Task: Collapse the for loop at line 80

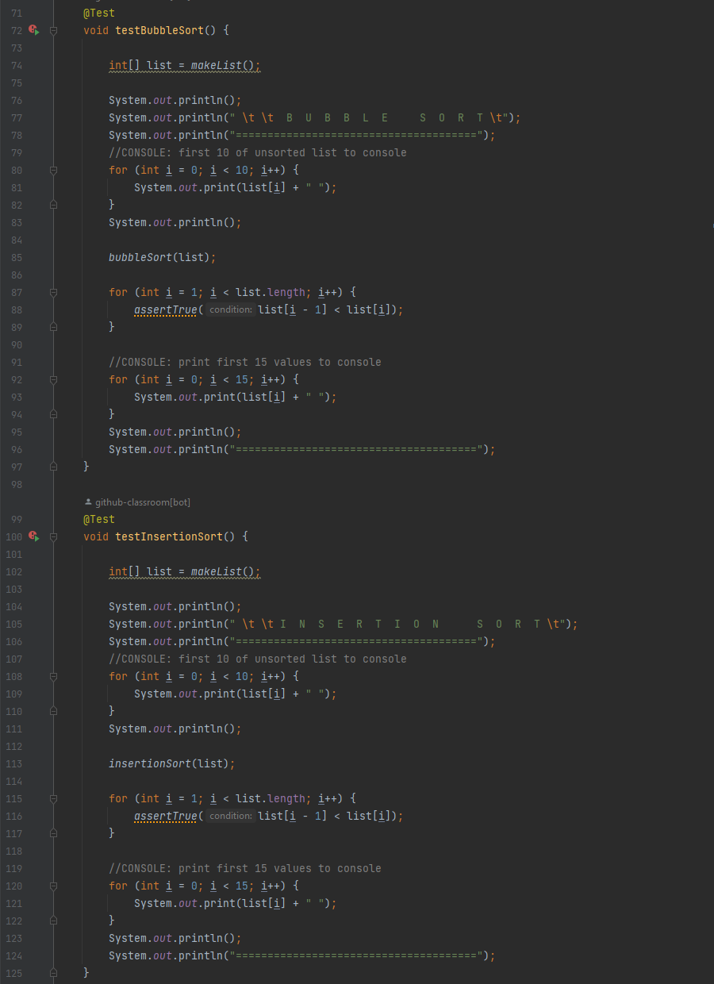Action: 53,170
